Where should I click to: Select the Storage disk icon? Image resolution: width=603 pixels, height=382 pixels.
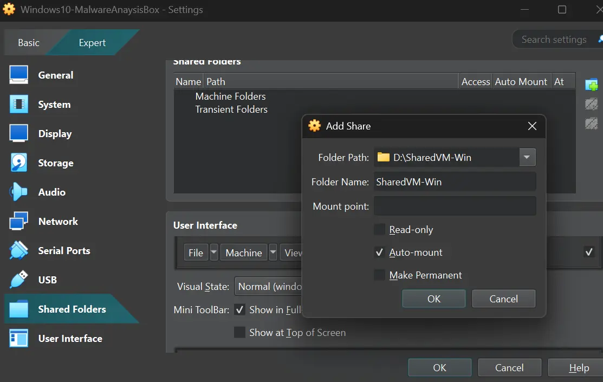click(18, 163)
